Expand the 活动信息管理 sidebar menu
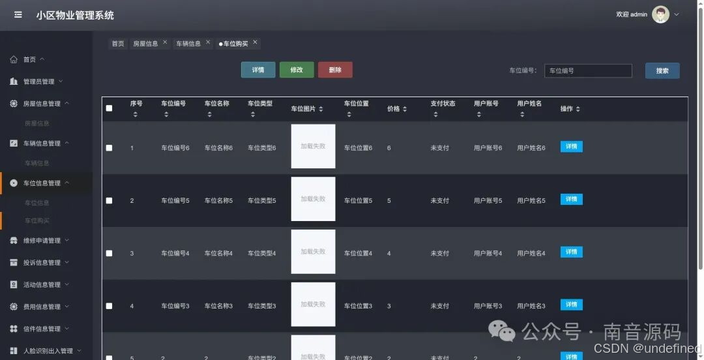Viewport: 704px width, 360px height. 66,284
